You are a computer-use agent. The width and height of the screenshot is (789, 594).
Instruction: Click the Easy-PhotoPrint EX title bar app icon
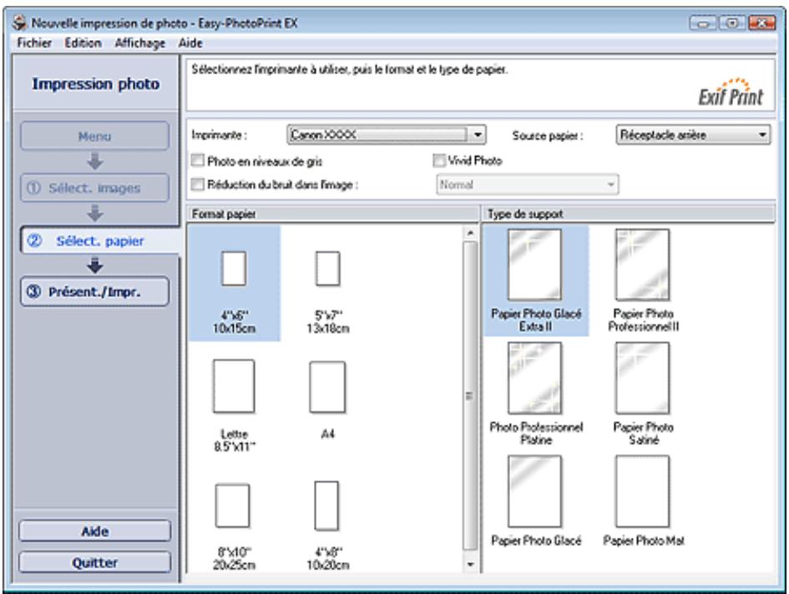pyautogui.click(x=20, y=23)
